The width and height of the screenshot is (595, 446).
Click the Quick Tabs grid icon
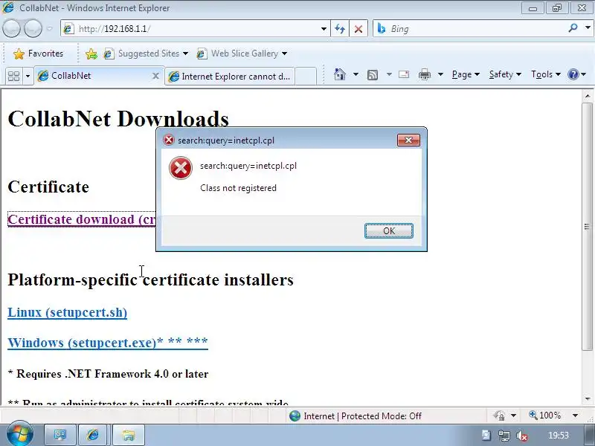coord(13,76)
